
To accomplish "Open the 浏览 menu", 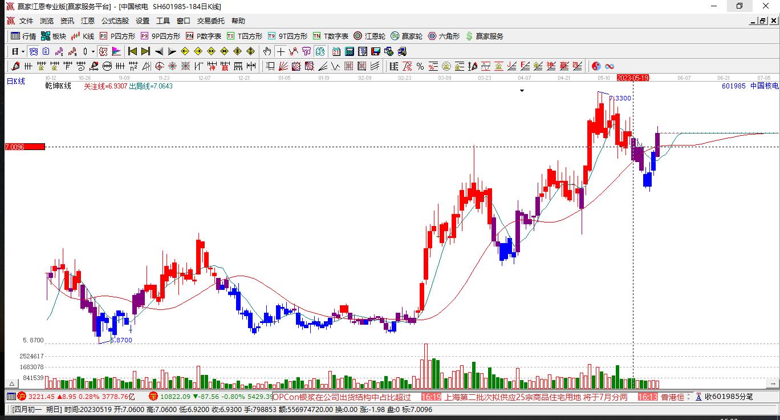I will (47, 21).
